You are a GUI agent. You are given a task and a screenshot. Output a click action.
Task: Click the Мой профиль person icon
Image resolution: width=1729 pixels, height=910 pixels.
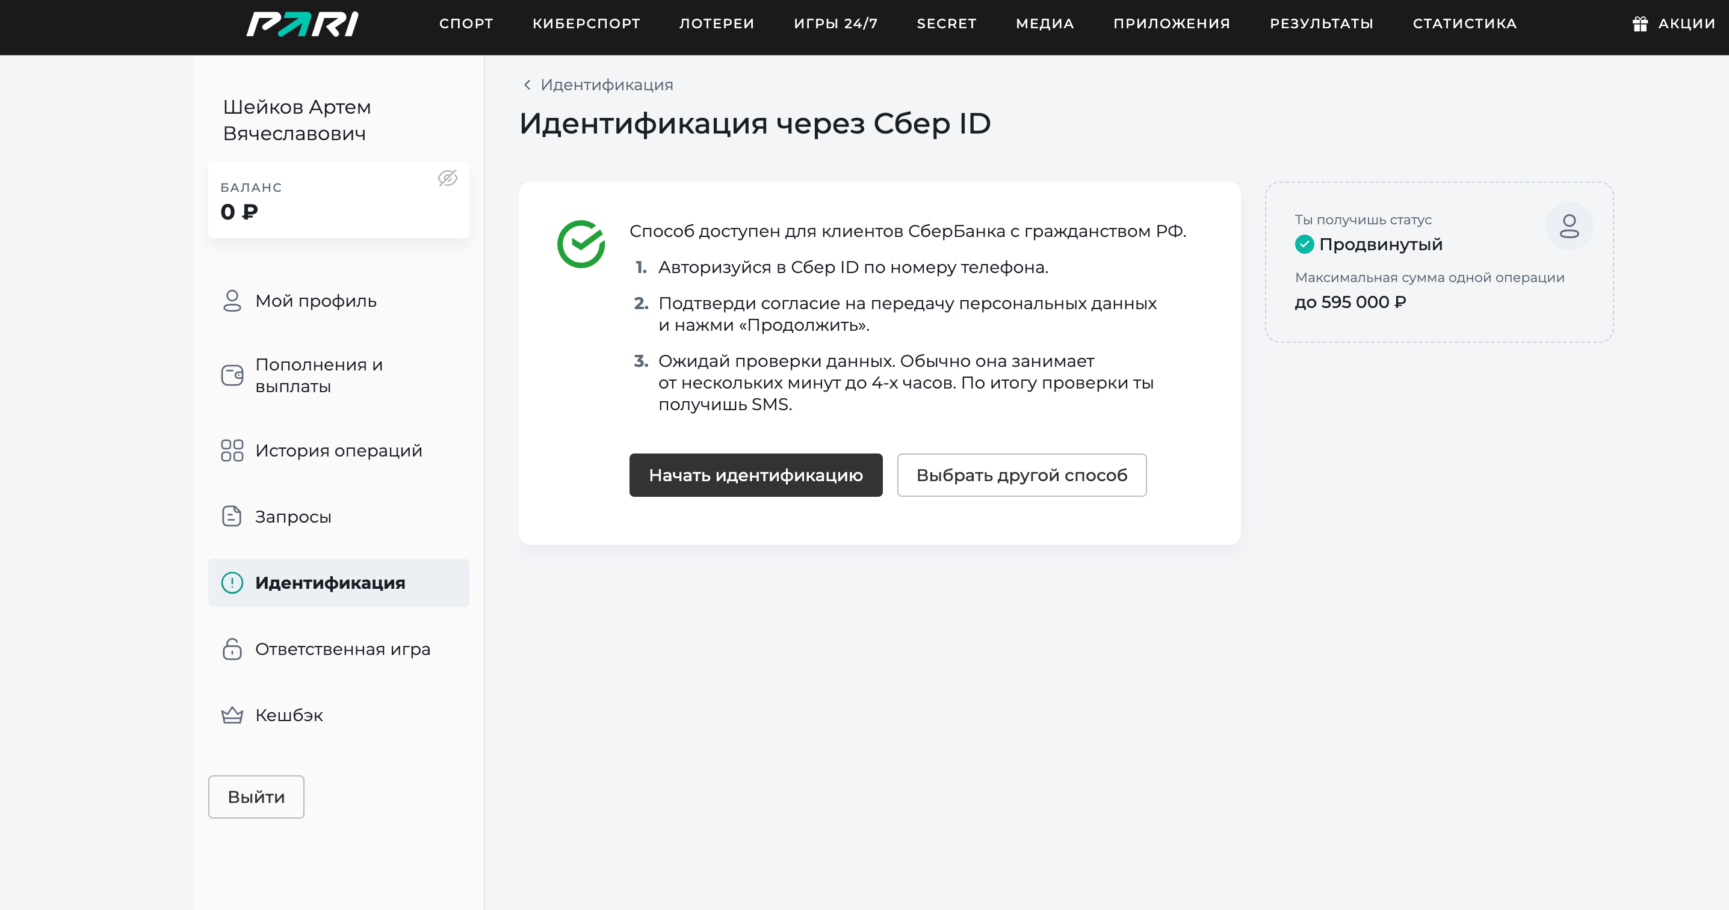[232, 301]
